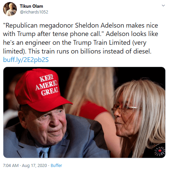Click the words "Republican megadonor" in tweet
The height and width of the screenshot is (171, 169).
coord(39,25)
